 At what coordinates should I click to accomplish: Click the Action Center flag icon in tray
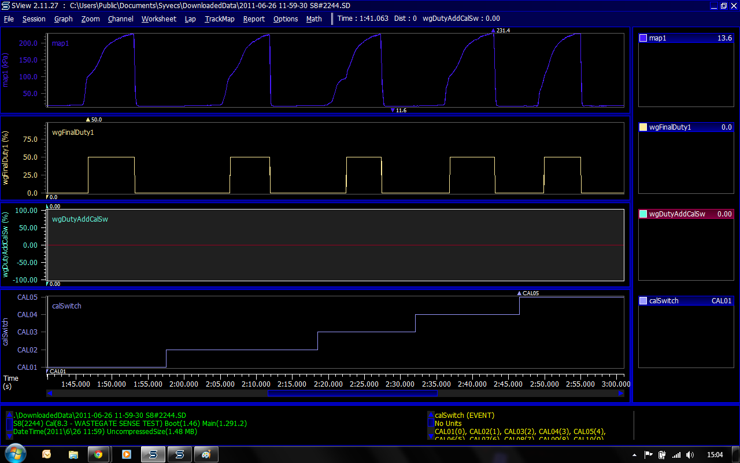(648, 454)
